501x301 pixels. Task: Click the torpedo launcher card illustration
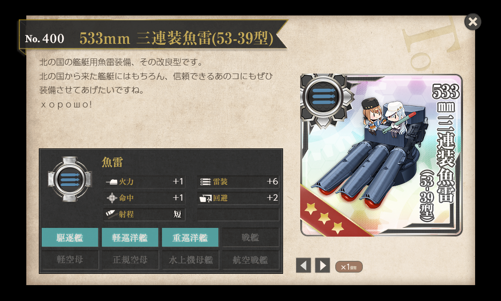click(x=381, y=155)
